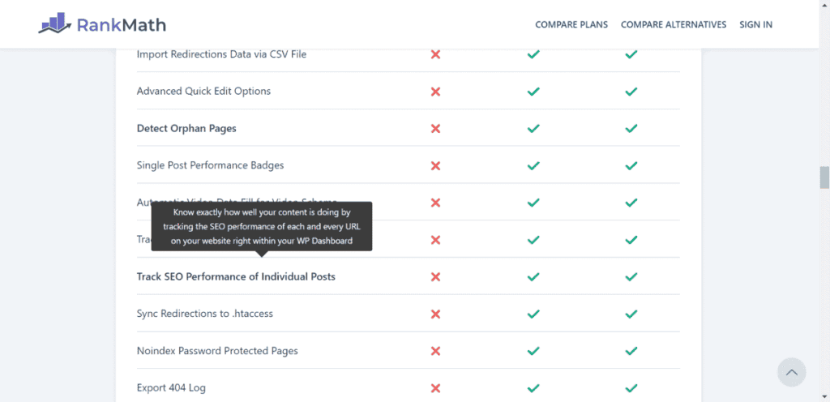Click last green check for Import Redirections Data row
The height and width of the screenshot is (402, 830).
tap(631, 54)
